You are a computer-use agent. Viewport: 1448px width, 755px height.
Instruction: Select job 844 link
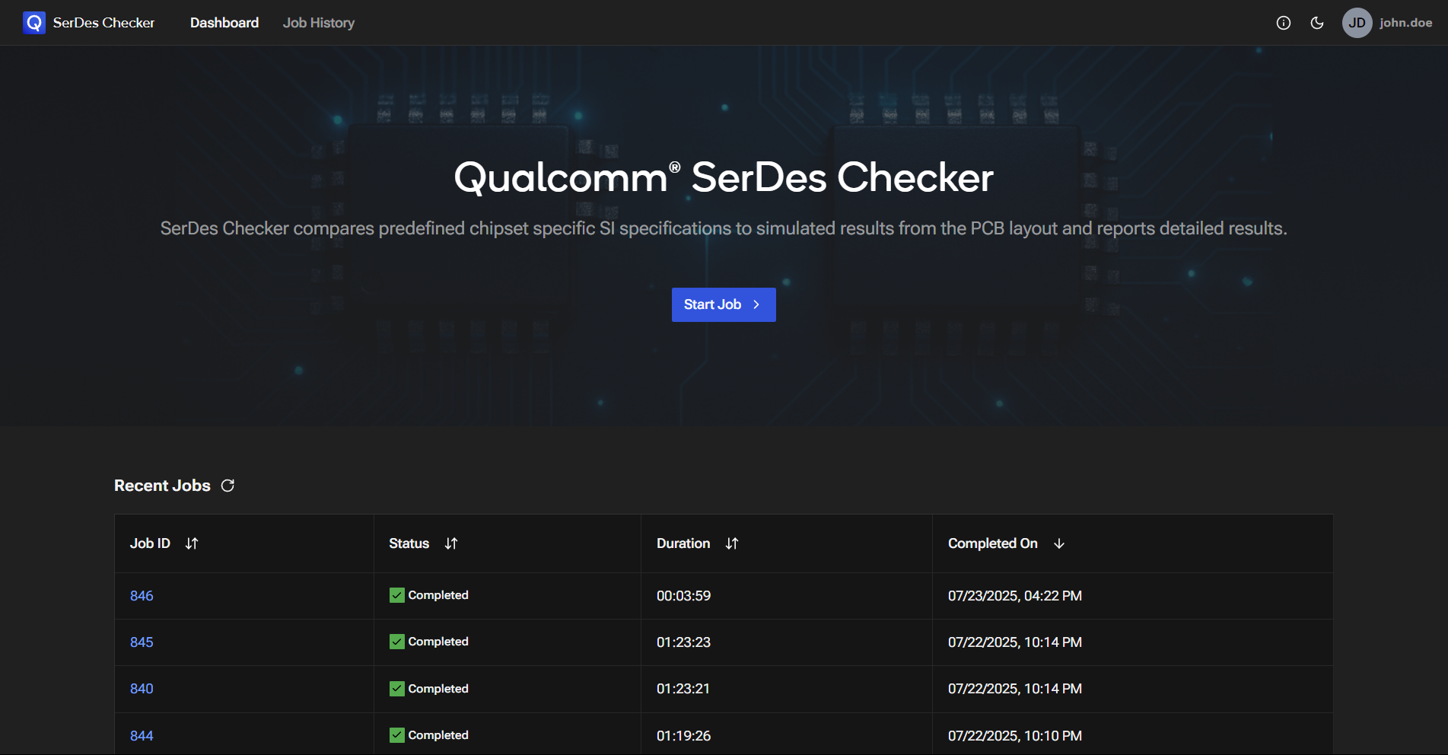pos(142,736)
